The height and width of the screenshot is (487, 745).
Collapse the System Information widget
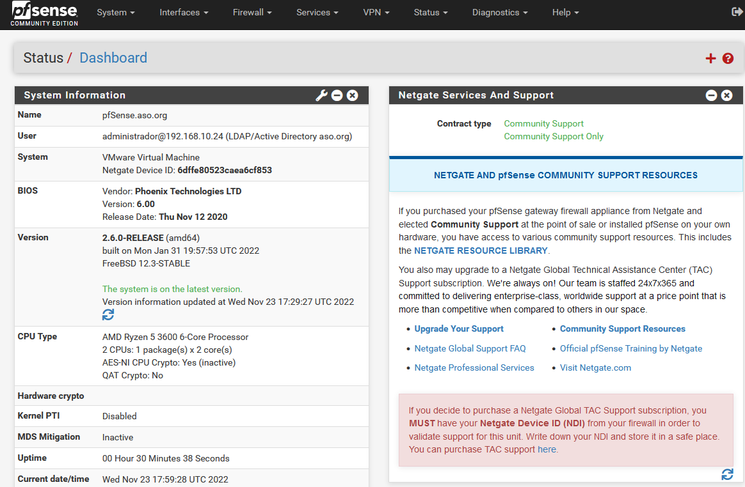click(337, 95)
